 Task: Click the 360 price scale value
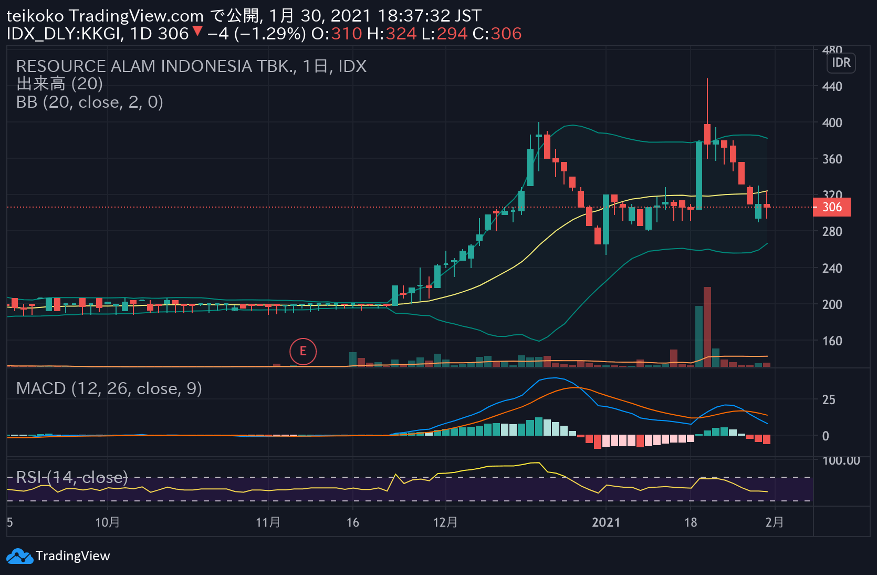832,159
